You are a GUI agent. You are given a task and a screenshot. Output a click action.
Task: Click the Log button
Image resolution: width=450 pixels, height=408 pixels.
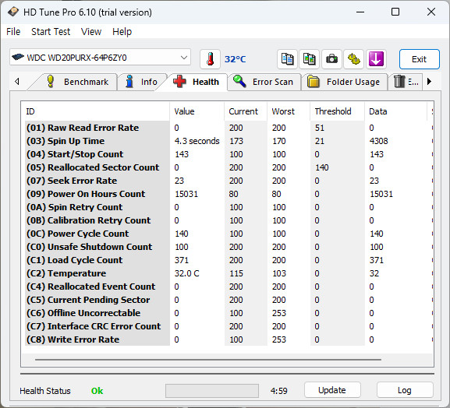pyautogui.click(x=404, y=390)
